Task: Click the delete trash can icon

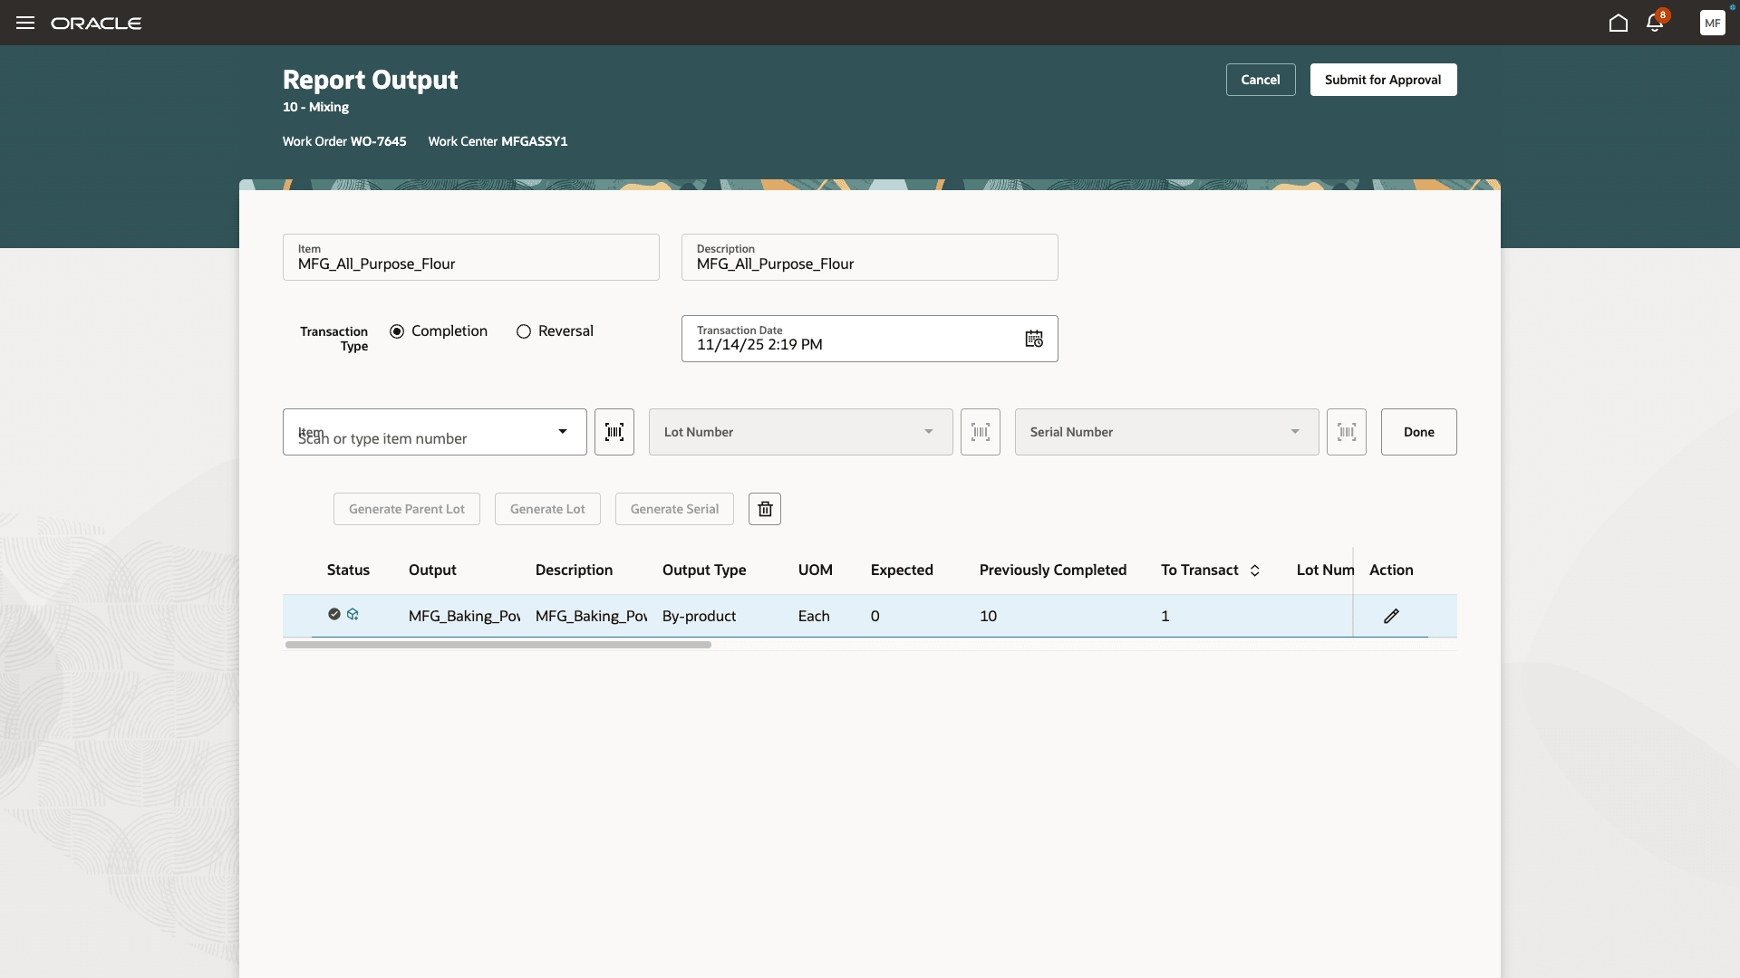Action: [x=765, y=509]
